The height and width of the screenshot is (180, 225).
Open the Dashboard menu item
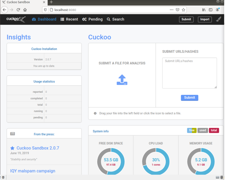tap(44, 19)
